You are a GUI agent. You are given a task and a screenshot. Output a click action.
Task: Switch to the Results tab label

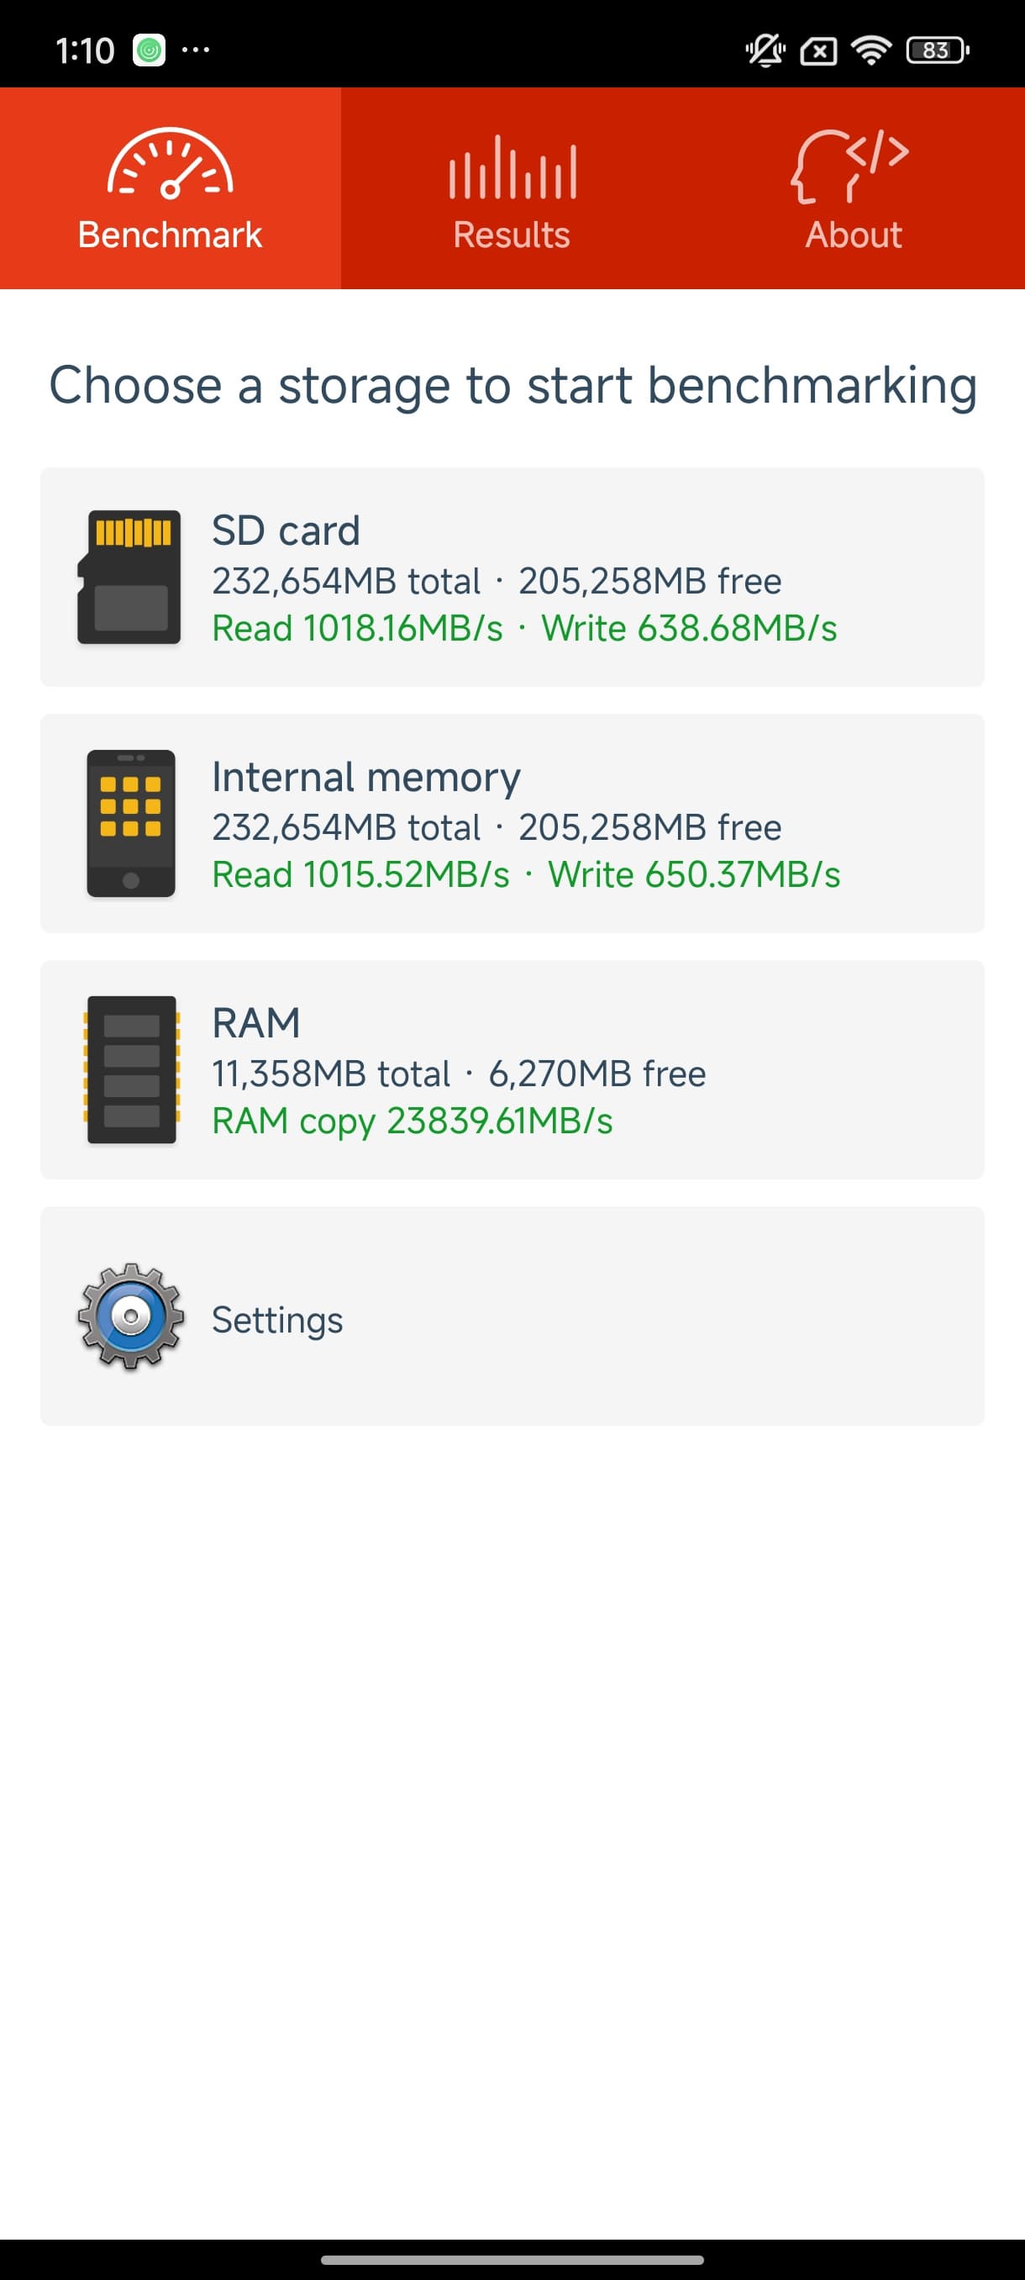(x=511, y=235)
